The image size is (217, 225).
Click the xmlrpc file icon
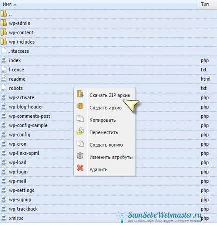click(x=4, y=218)
